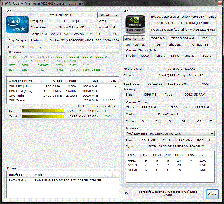Click the Sandy Bridge-MB codename field
224x204 pixels.
pos(72,27)
